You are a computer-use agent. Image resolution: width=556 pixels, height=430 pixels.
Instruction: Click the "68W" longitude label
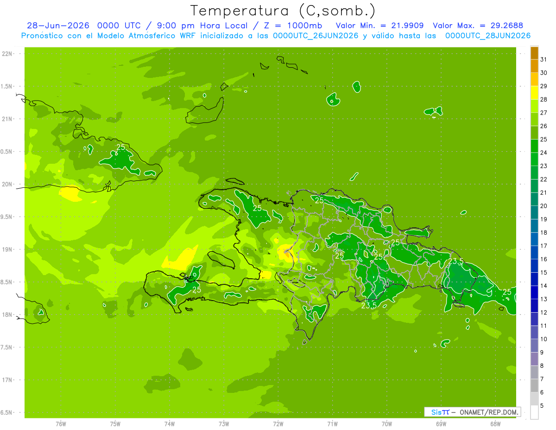click(x=495, y=424)
